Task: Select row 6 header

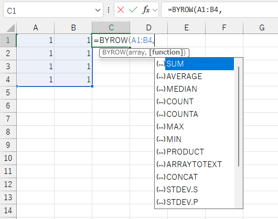Action: tap(8, 106)
